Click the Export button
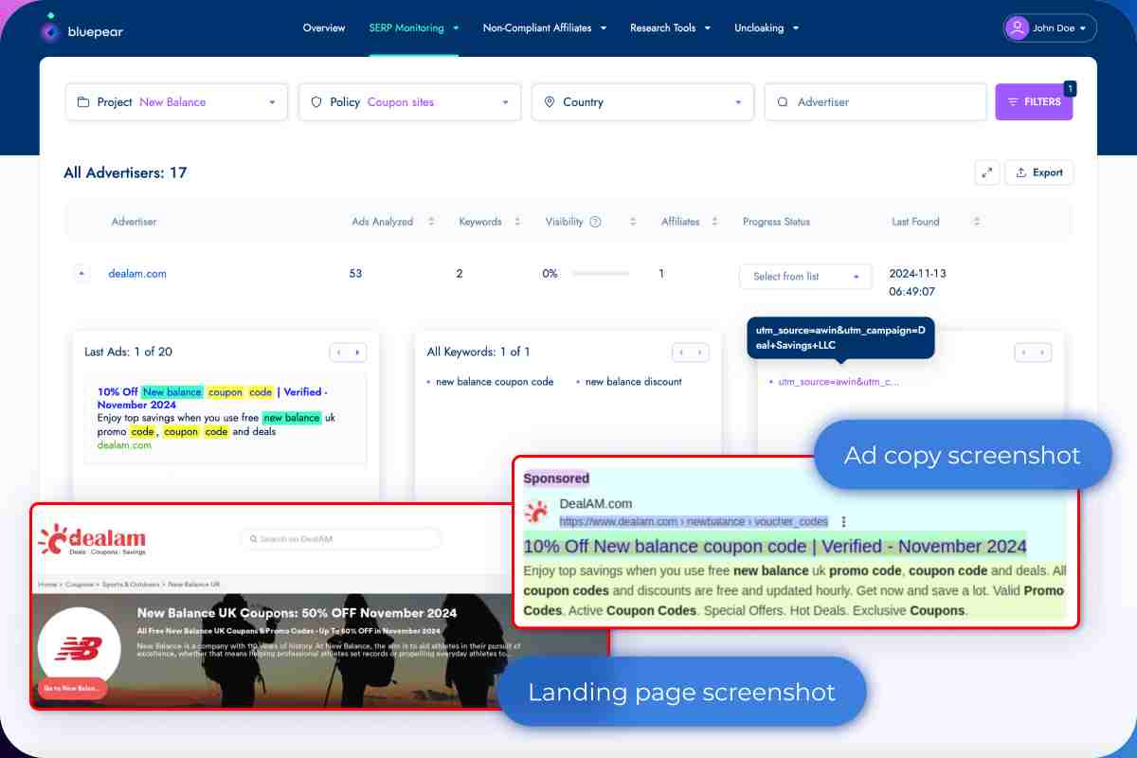Image resolution: width=1137 pixels, height=758 pixels. point(1039,172)
